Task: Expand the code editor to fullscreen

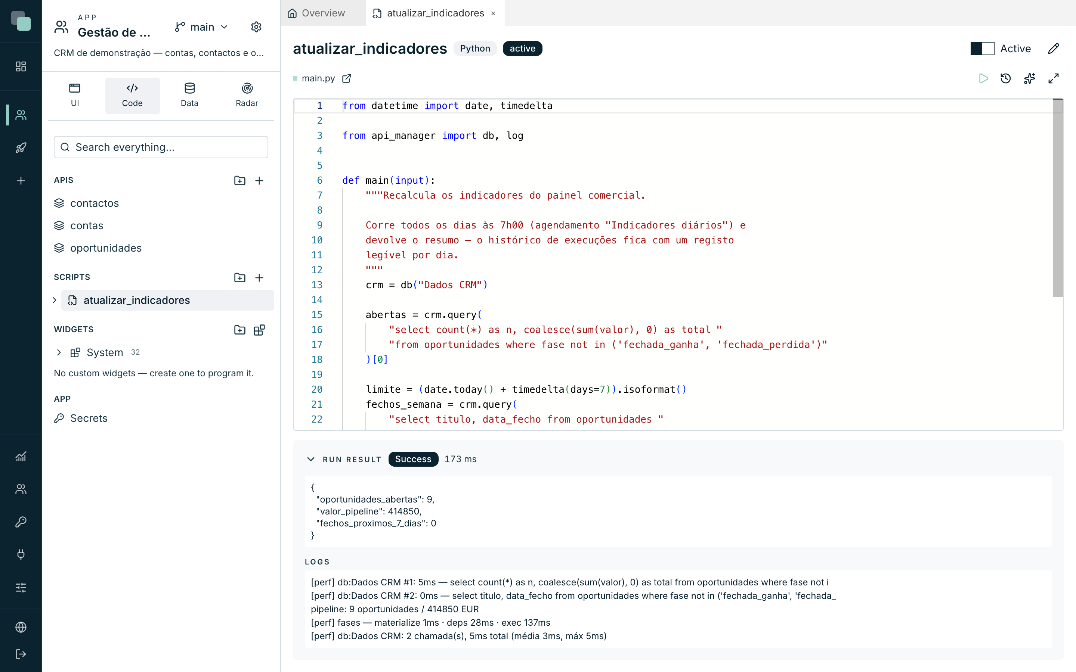Action: coord(1053,79)
